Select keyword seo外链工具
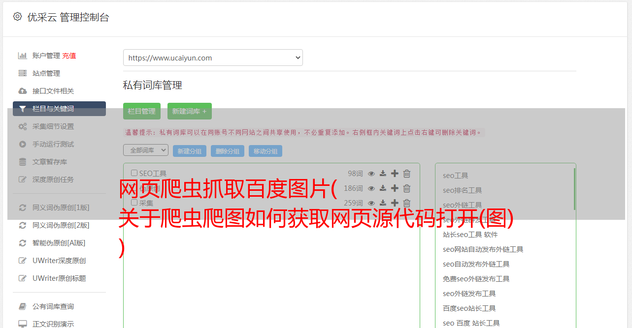632x328 pixels. 463,205
